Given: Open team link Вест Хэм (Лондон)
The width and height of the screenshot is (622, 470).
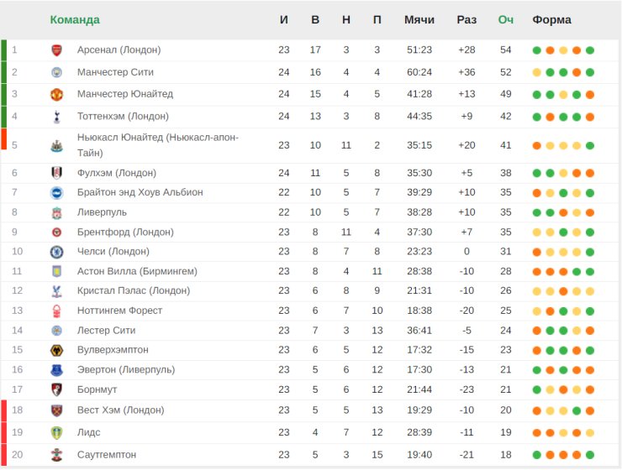Looking at the screenshot, I should pos(120,410).
